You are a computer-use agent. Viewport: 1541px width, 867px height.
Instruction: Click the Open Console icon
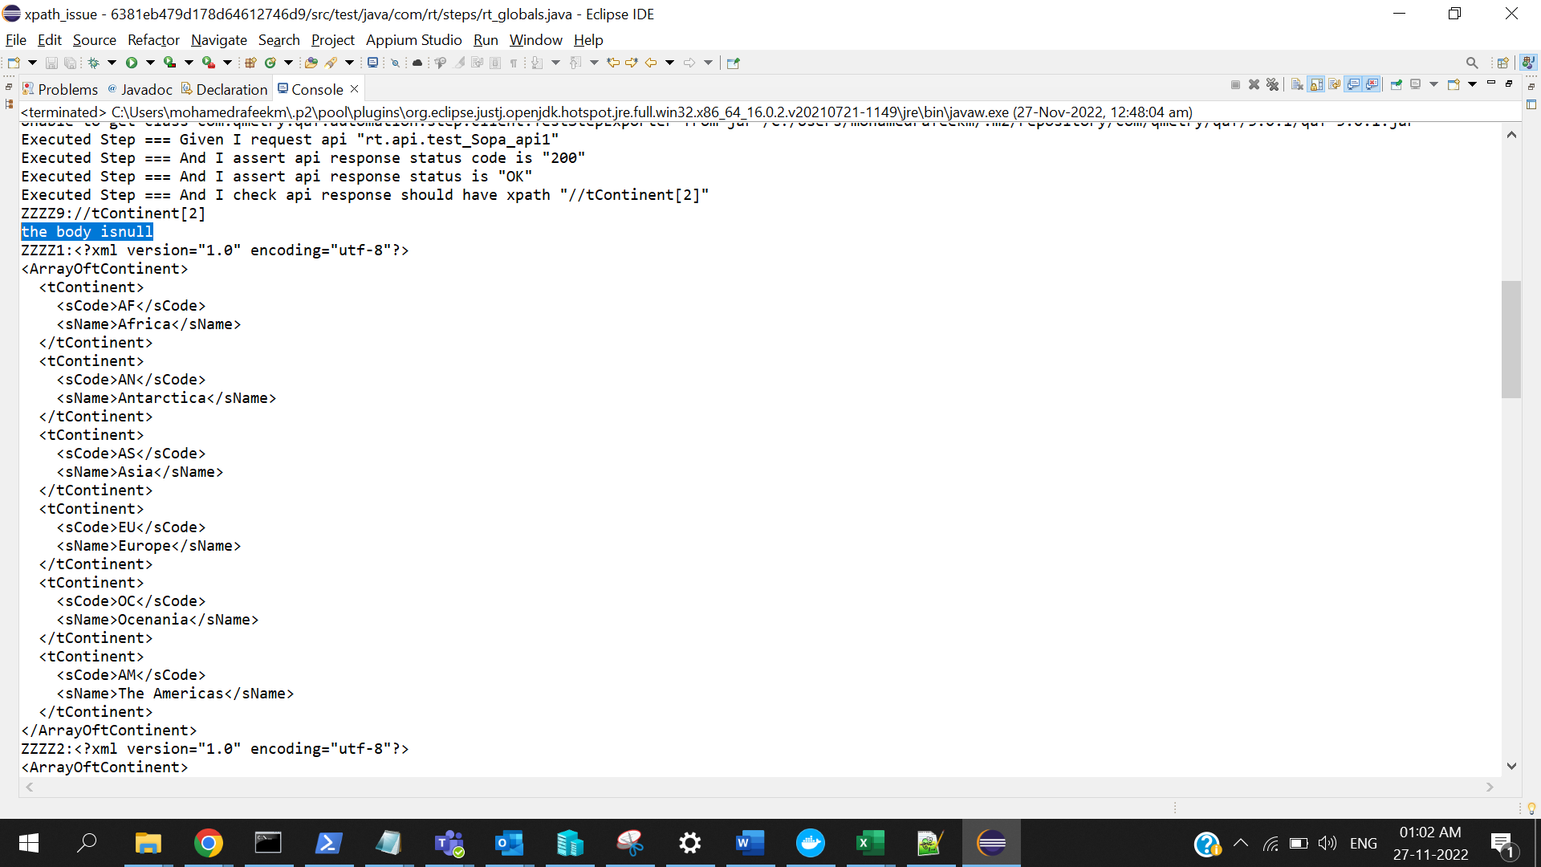click(1454, 84)
